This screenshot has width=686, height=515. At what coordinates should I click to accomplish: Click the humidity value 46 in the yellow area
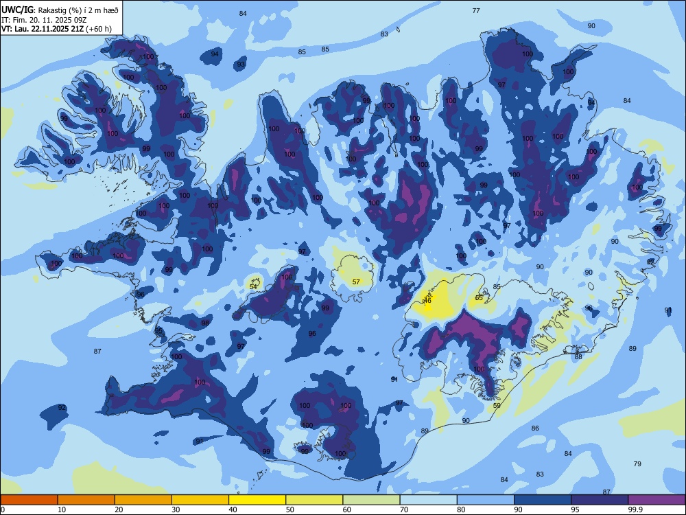click(x=427, y=301)
